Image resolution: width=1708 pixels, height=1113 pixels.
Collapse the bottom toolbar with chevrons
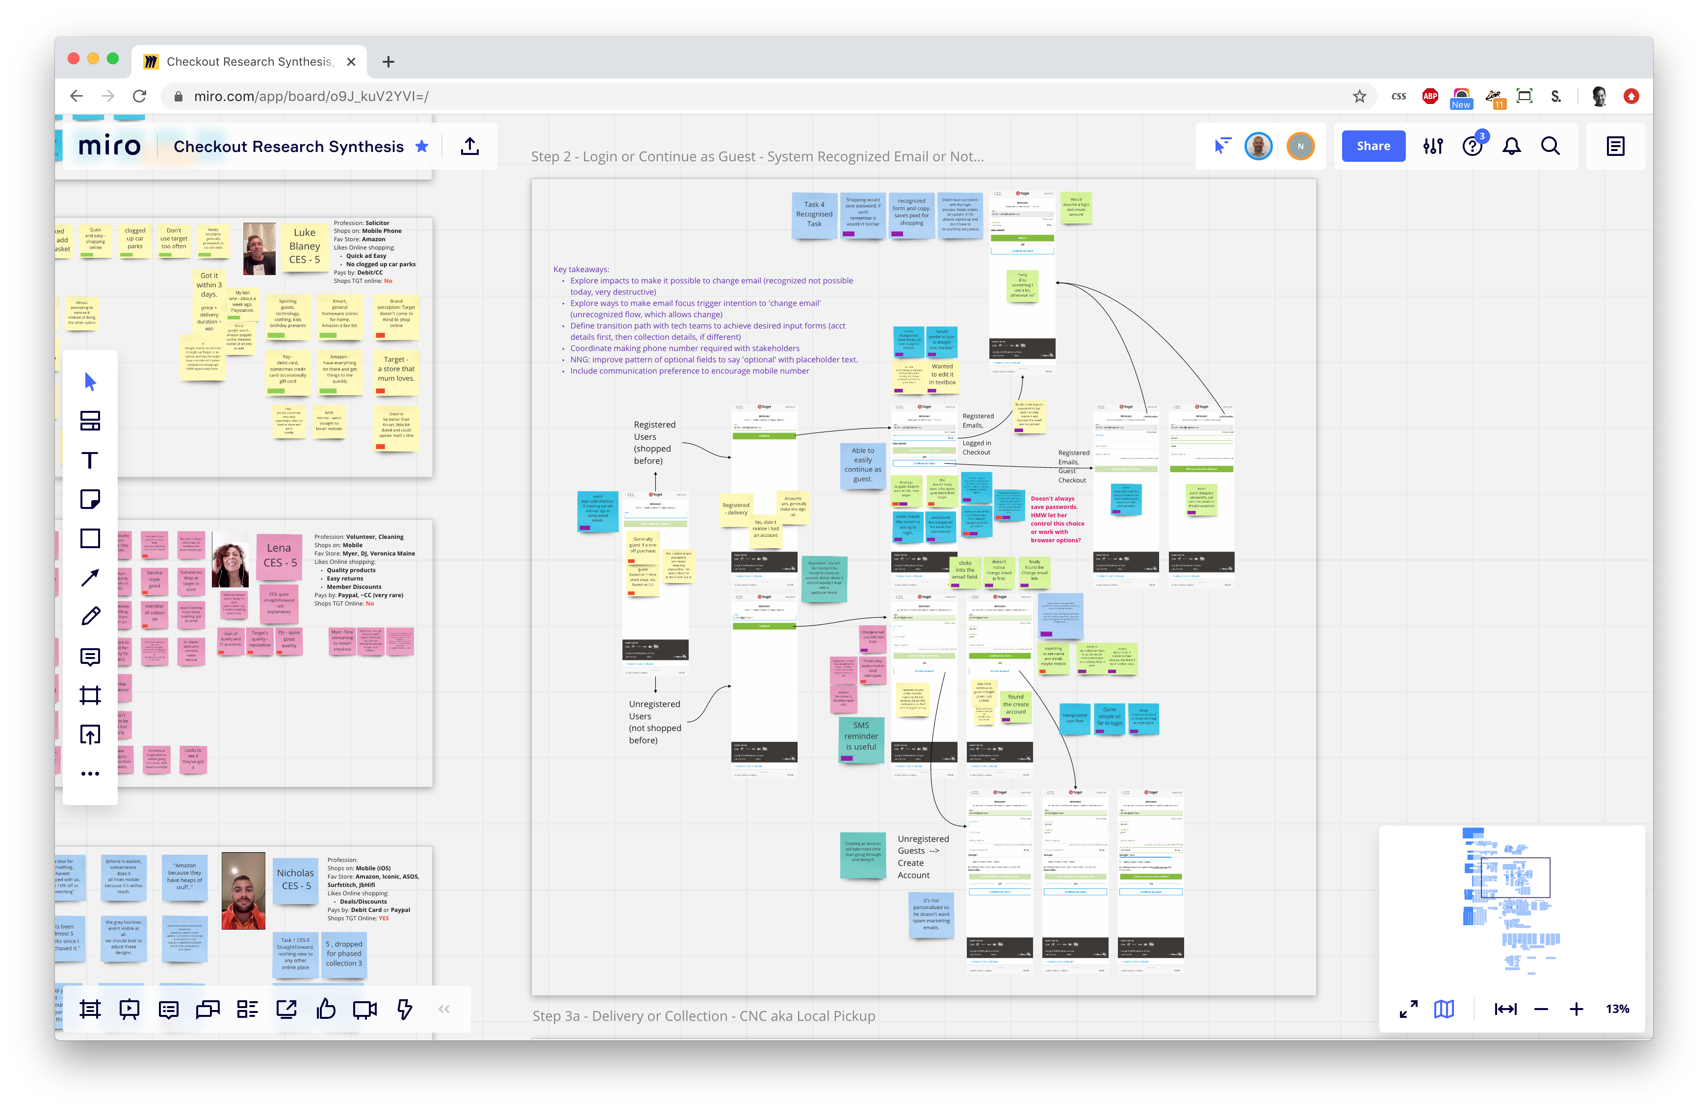tap(444, 1010)
